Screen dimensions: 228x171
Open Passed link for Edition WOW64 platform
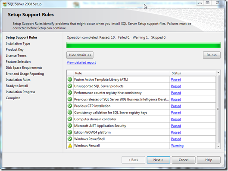coord(176,132)
